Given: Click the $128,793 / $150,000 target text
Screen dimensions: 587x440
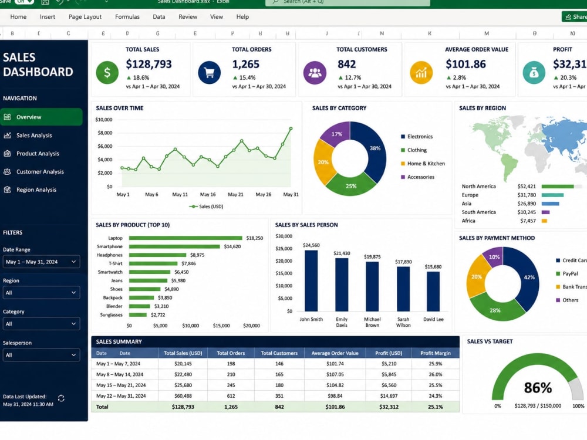Looking at the screenshot, I should point(538,406).
